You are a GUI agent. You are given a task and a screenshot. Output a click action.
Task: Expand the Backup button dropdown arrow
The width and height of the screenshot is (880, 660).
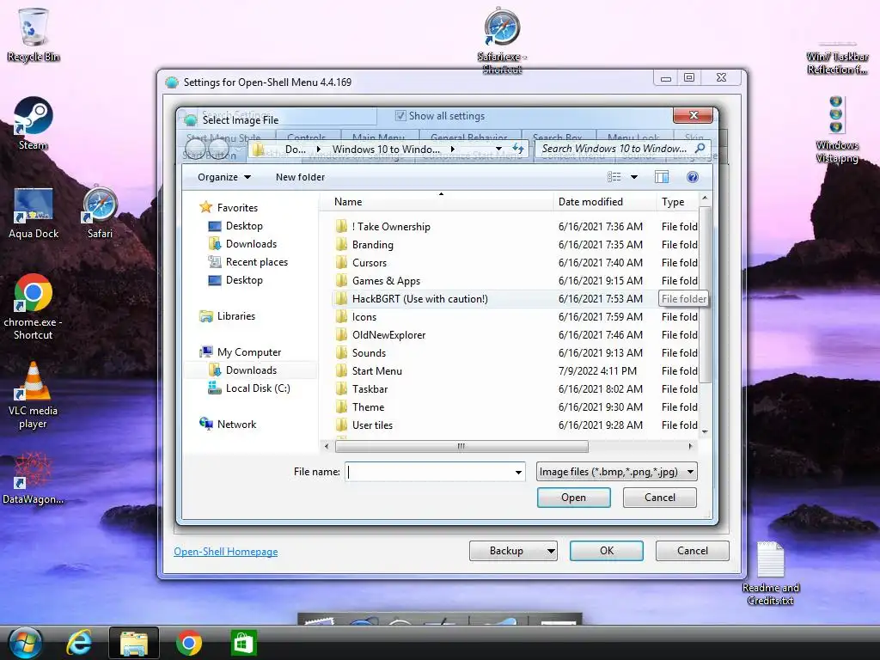551,551
